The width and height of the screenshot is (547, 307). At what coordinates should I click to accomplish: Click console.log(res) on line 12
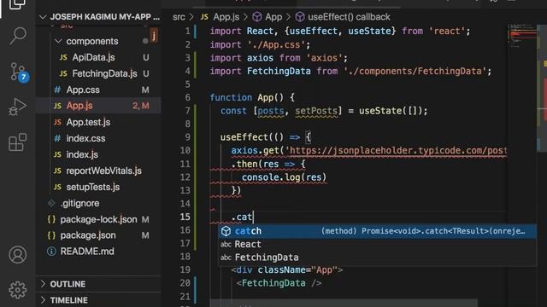(x=285, y=177)
